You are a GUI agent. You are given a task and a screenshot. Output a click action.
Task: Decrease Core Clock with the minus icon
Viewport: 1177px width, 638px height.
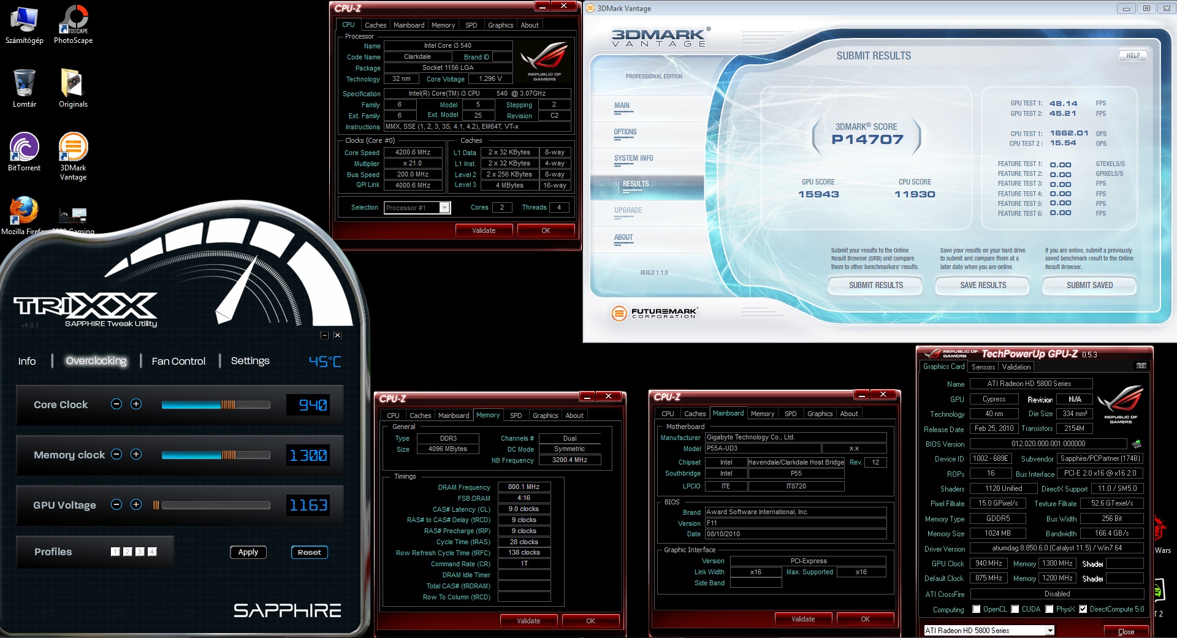click(x=116, y=404)
